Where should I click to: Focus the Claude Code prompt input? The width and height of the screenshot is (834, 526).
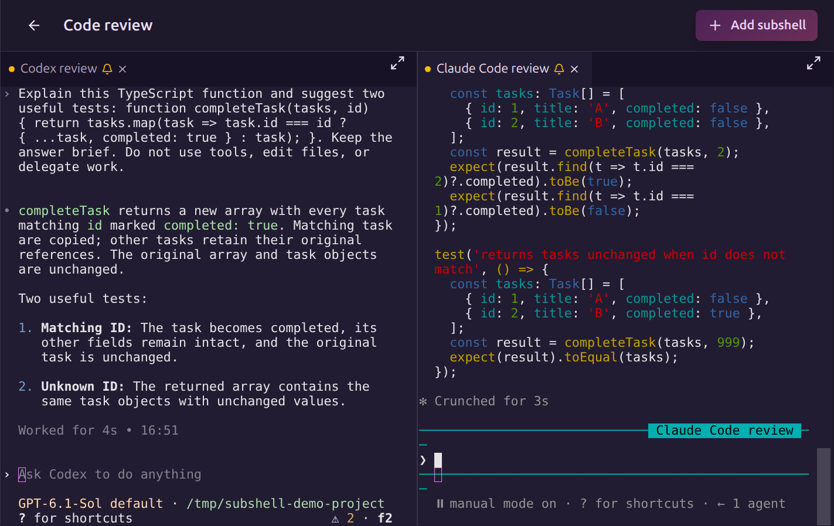click(614, 460)
